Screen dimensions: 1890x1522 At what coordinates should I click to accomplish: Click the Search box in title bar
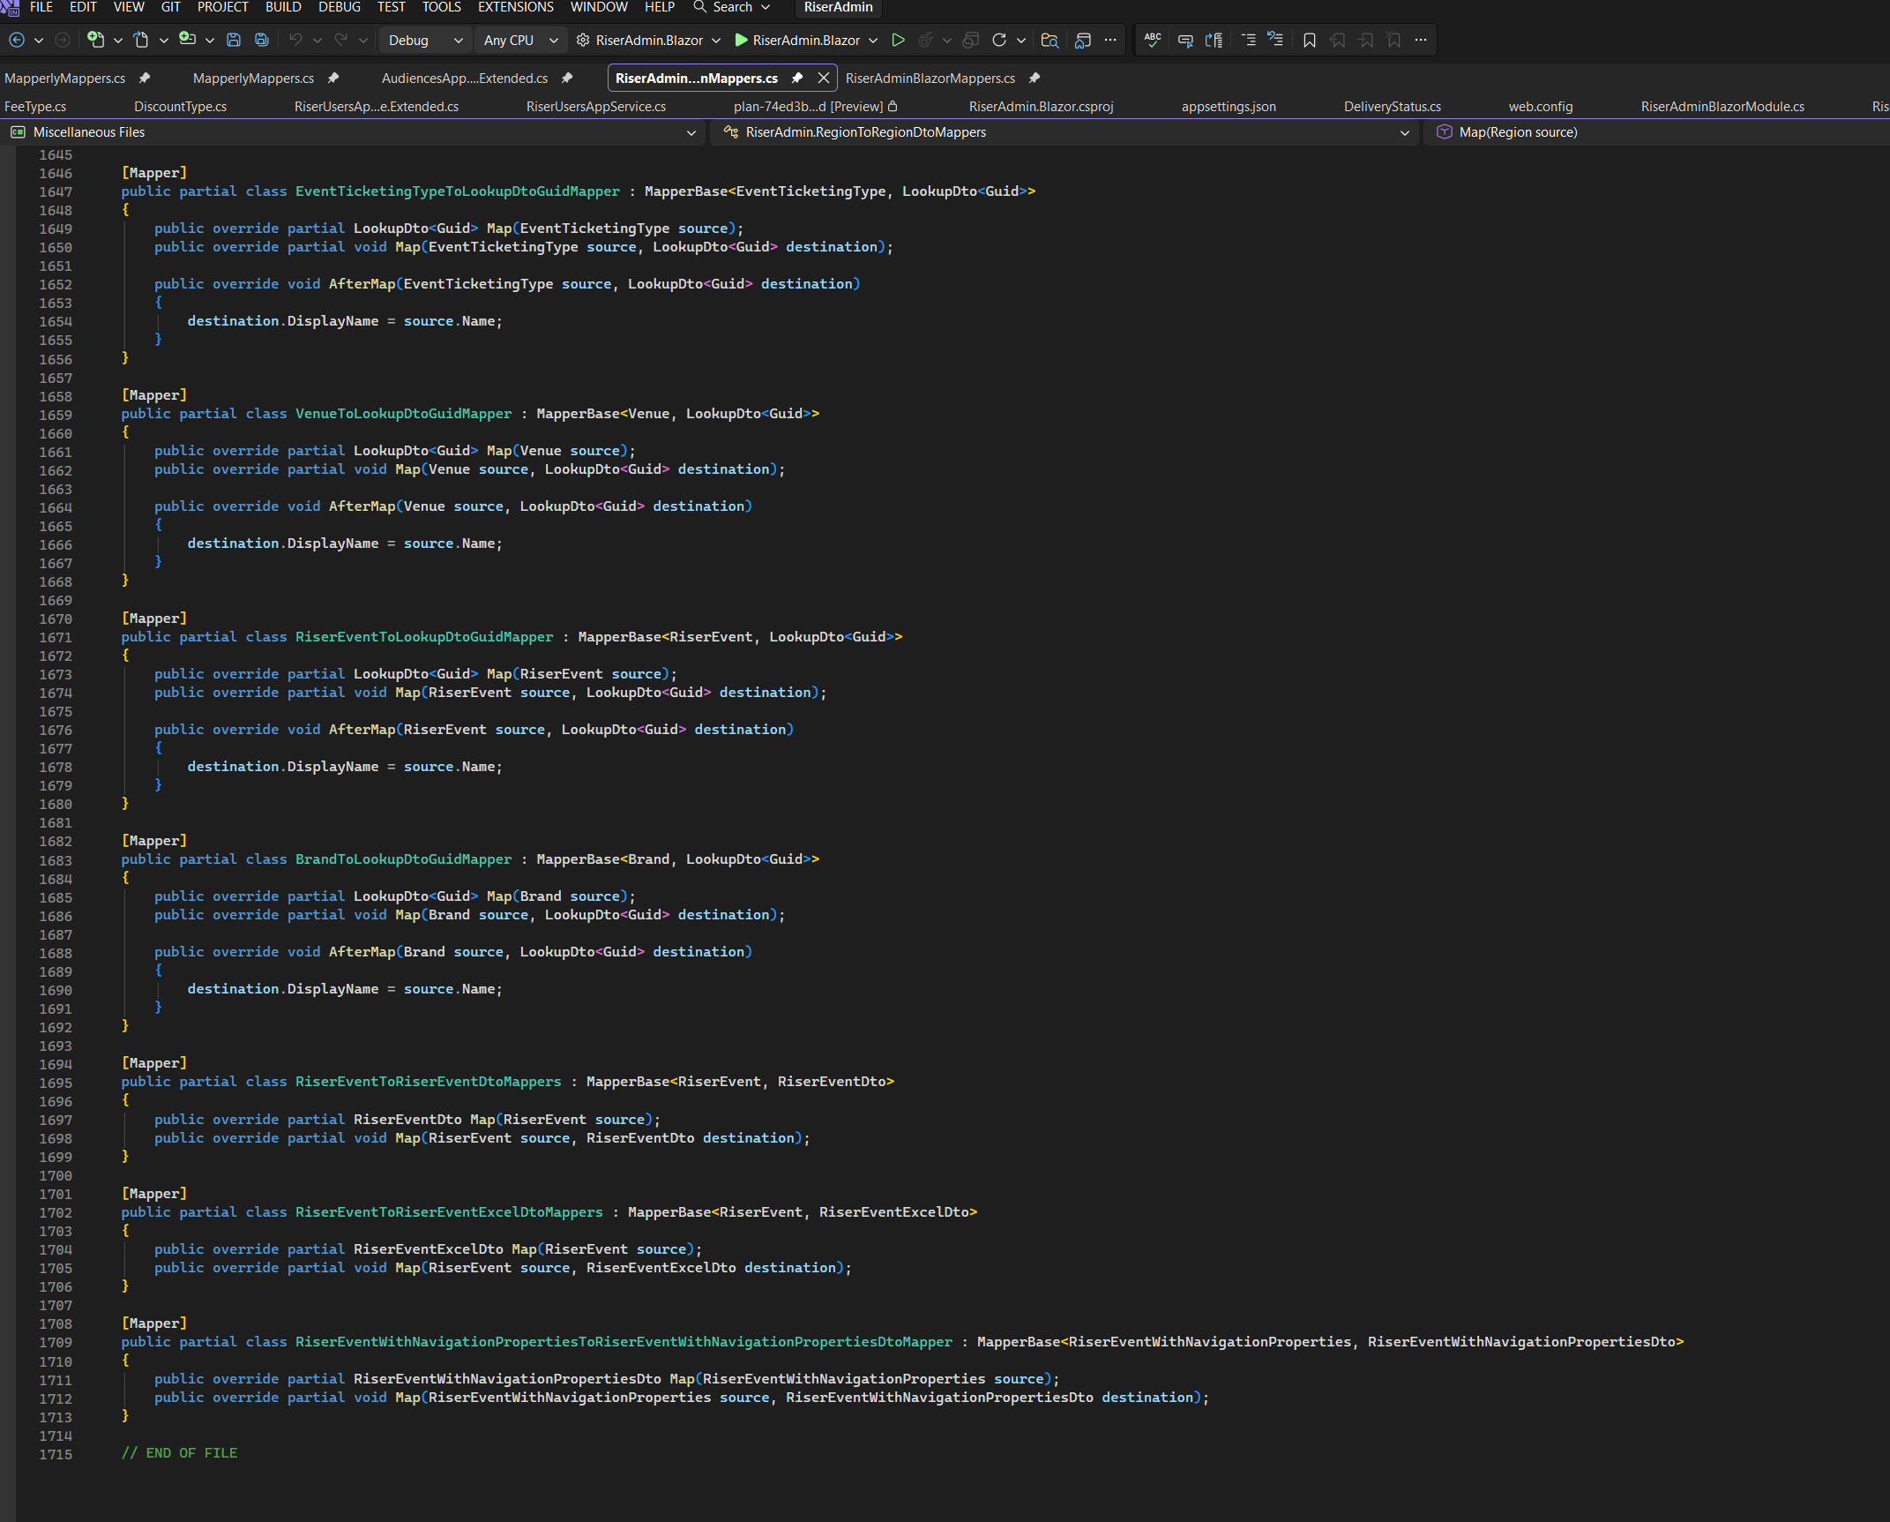pyautogui.click(x=732, y=7)
